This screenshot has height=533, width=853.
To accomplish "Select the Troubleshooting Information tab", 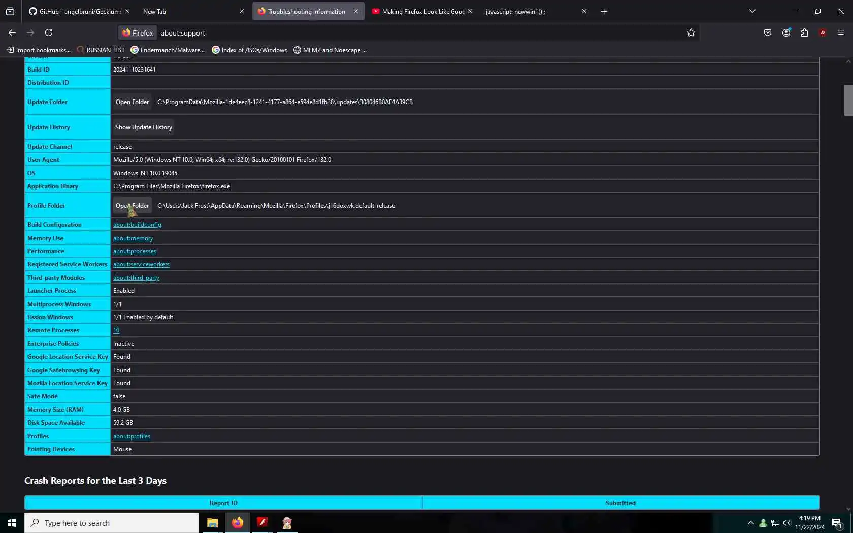I will coord(308,11).
